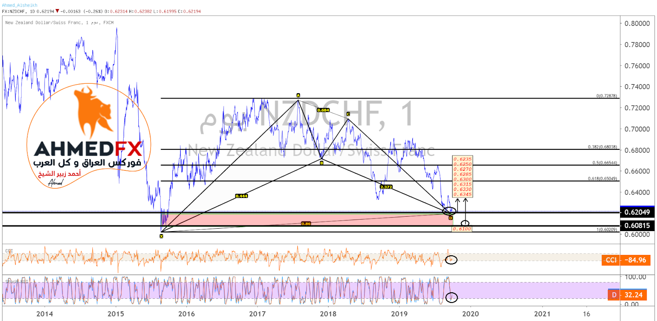Click the 2017 label on time axis
This screenshot has height=321, width=657.
(x=257, y=314)
